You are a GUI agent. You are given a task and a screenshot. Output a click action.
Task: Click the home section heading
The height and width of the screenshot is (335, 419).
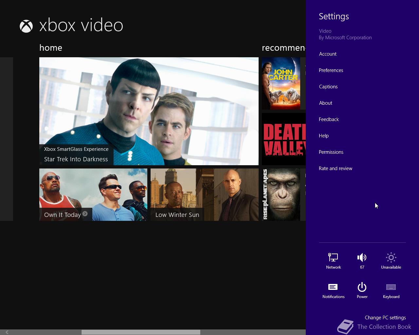(51, 48)
